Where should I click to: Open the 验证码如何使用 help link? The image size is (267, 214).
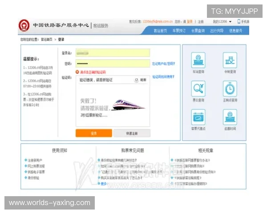click(x=163, y=77)
